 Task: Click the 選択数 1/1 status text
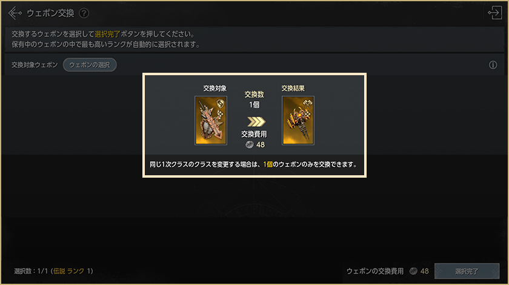pos(31,271)
